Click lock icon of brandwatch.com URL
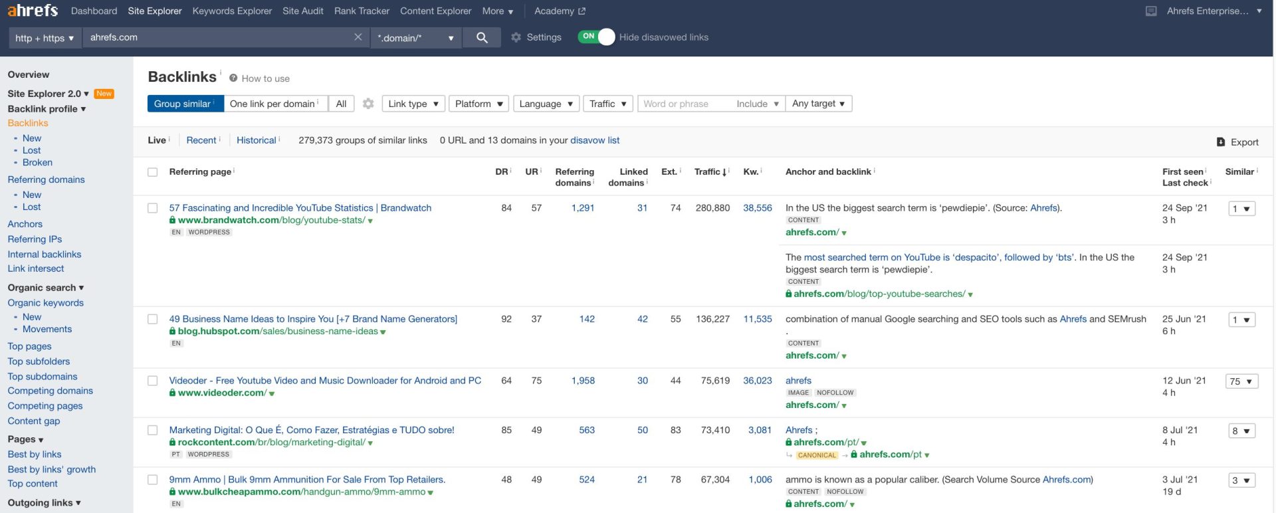The image size is (1276, 513). tap(173, 220)
